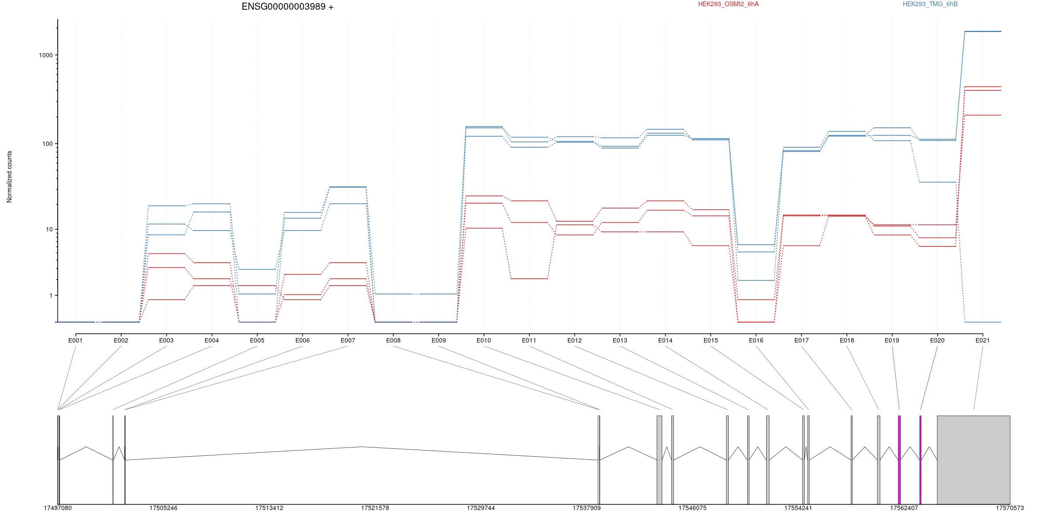Screen dimensions: 1058x529
Task: Click exon label E018
Action: pyautogui.click(x=847, y=340)
